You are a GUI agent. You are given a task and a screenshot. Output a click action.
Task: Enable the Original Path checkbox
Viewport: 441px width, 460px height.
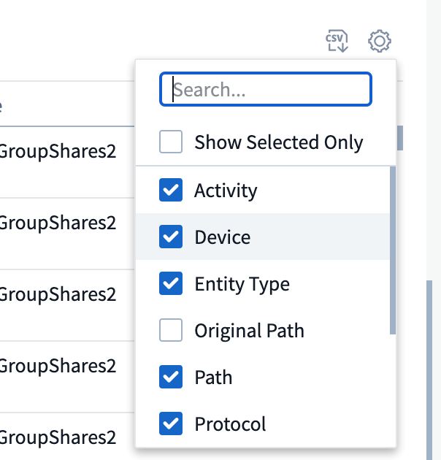tap(171, 331)
